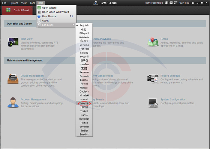
Task: Select Español language option
Action: coord(84,80)
